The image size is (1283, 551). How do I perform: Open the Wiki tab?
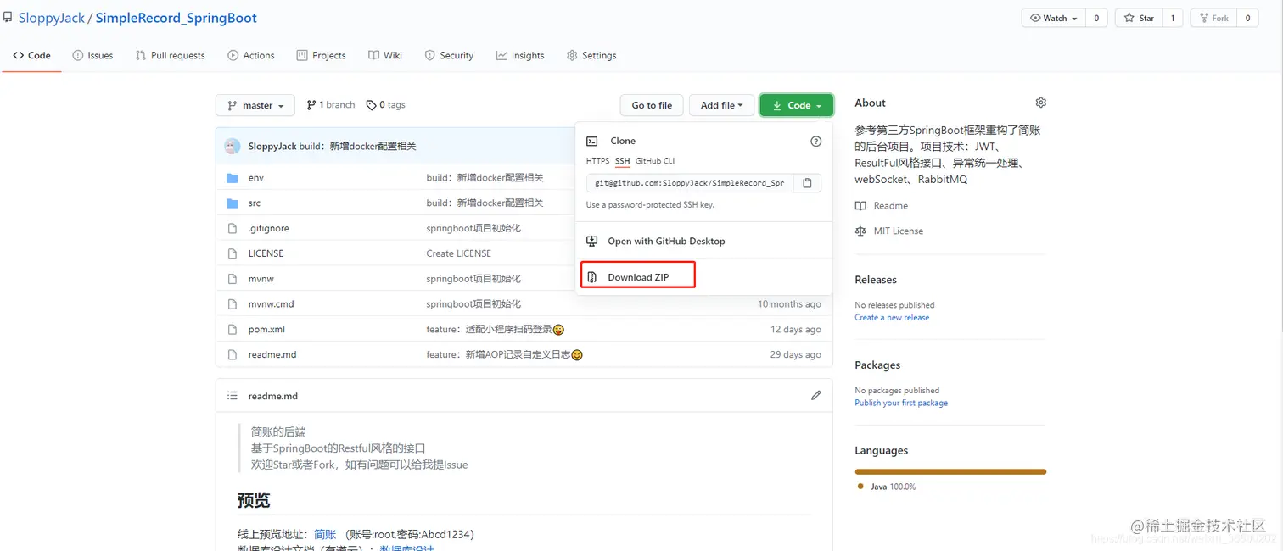tap(385, 56)
